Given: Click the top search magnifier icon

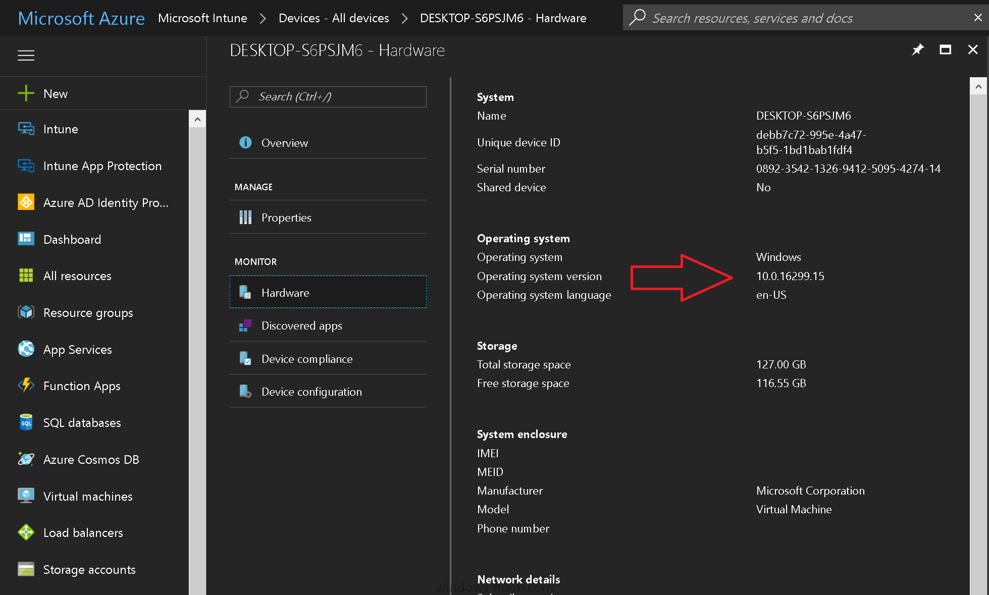Looking at the screenshot, I should [x=638, y=17].
